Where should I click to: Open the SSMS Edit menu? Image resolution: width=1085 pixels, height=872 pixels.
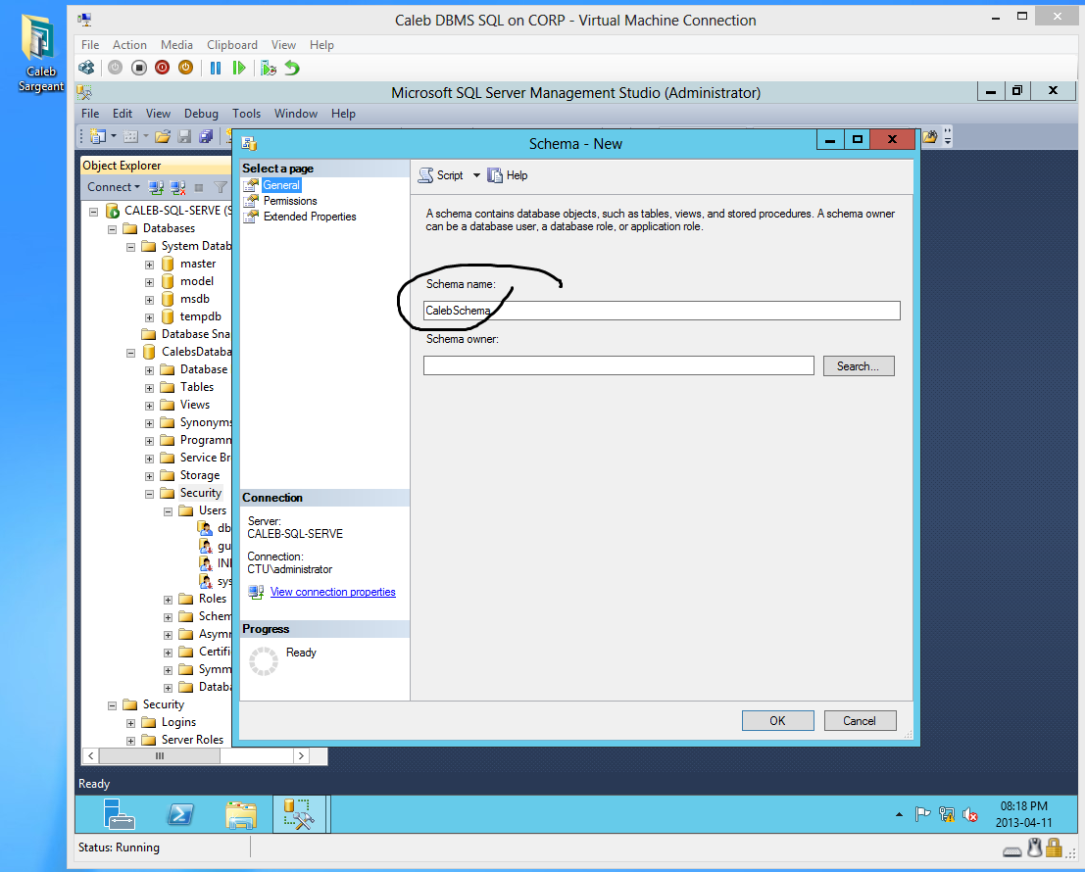tap(123, 114)
